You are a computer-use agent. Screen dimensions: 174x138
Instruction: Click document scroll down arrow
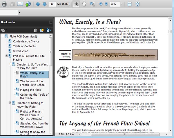tap(170, 130)
